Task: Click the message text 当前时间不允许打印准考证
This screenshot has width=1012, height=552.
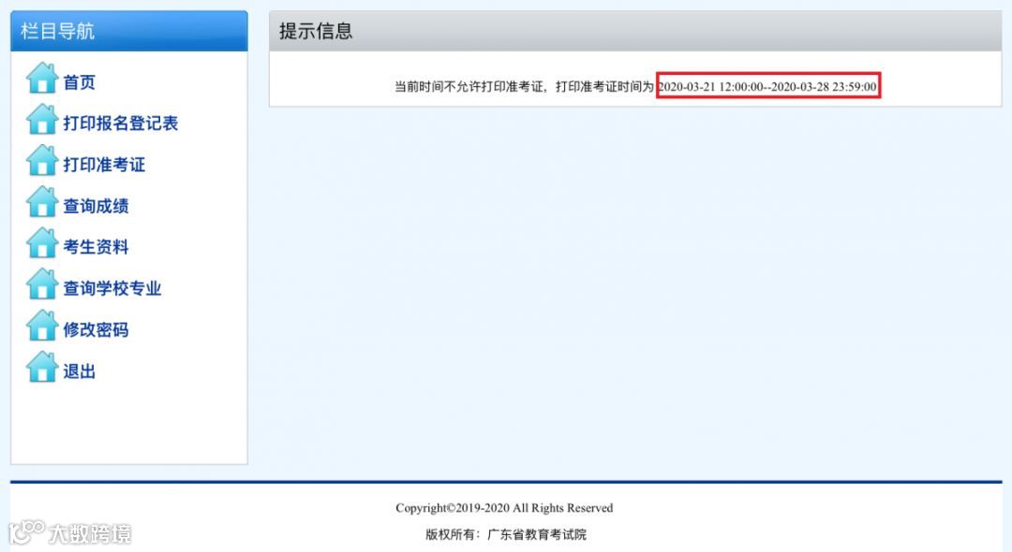Action: tap(469, 86)
